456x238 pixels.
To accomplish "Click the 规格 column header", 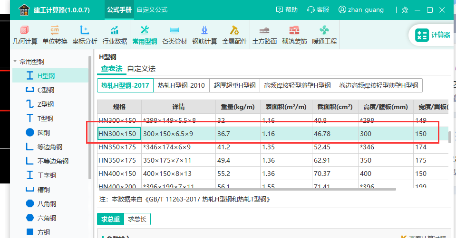I will [x=119, y=107].
